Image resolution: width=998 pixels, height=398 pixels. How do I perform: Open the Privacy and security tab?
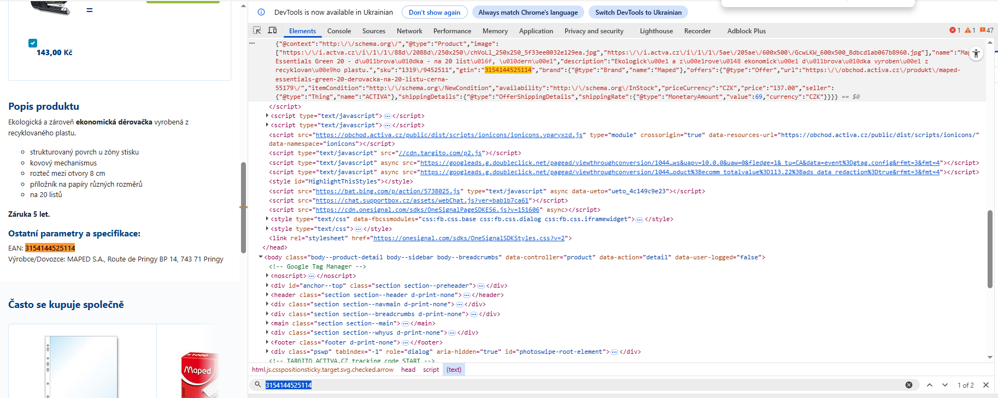(x=594, y=31)
